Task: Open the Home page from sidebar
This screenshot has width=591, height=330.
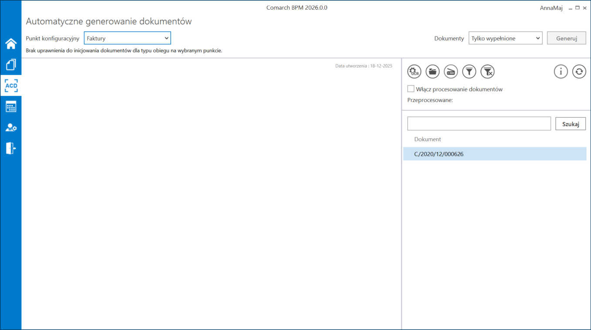Action: point(11,44)
